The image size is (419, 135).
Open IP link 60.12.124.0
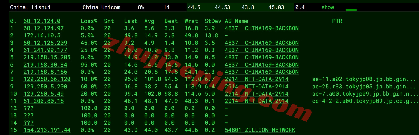(x=42, y=21)
